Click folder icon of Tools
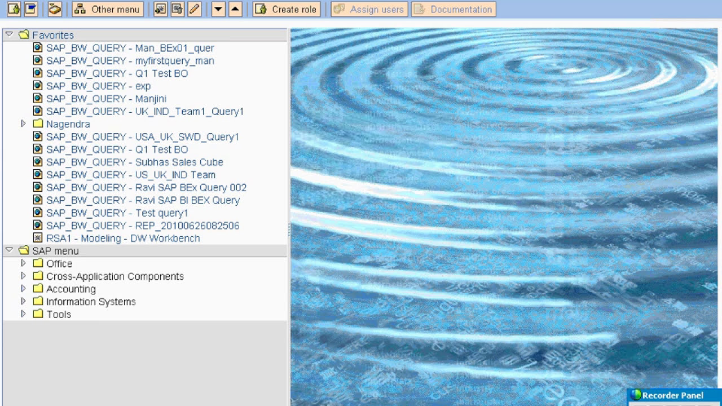The image size is (722, 406). pyautogui.click(x=38, y=314)
